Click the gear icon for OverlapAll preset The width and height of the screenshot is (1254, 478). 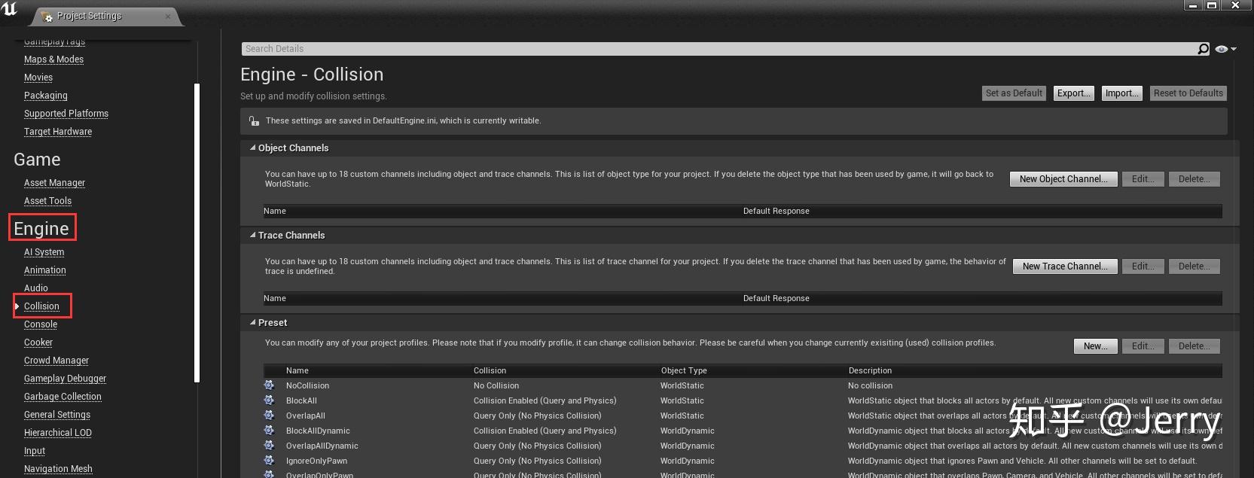pyautogui.click(x=269, y=416)
